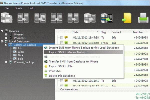Click date 06/11/2012 19:49:38
Image resolution: width=150 pixels, height=100 pixels.
86,37
